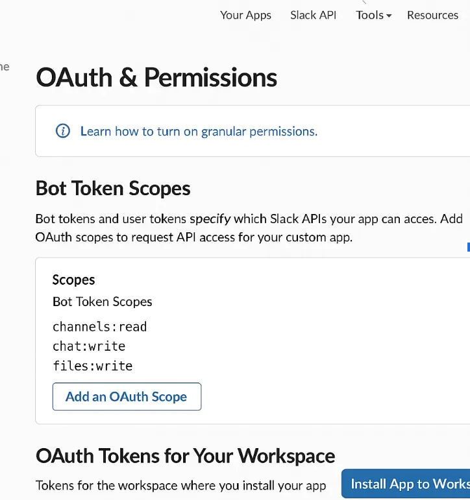Image resolution: width=470 pixels, height=500 pixels.
Task: Click the Scopes card title
Action: (74, 280)
